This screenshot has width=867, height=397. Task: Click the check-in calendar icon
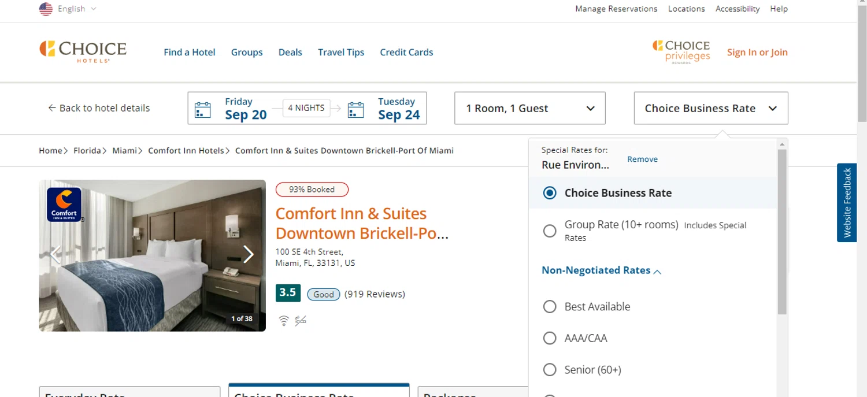(202, 109)
